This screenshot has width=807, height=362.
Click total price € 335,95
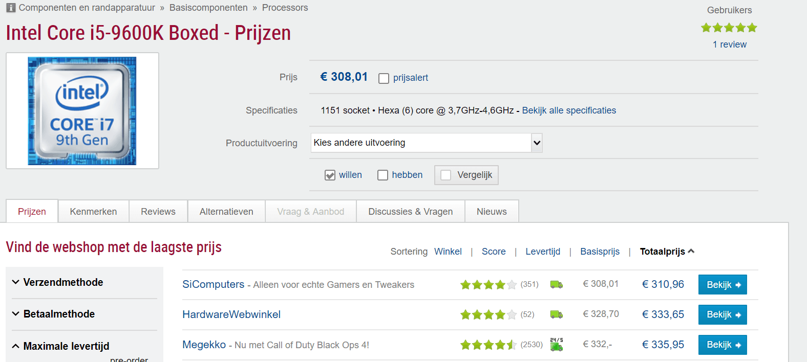tap(663, 345)
